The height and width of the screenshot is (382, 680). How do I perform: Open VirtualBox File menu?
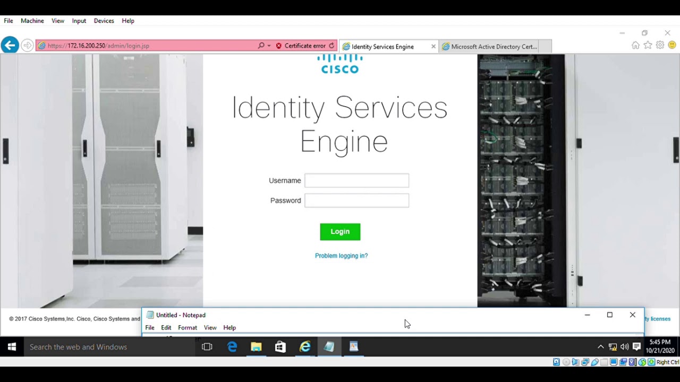coord(8,21)
